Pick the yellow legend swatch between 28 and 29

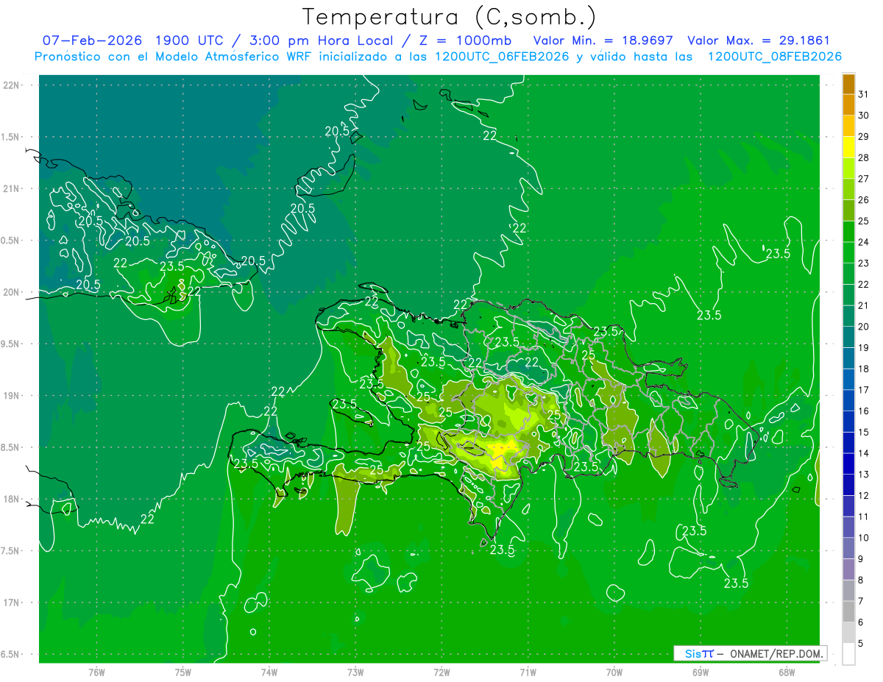pos(848,146)
